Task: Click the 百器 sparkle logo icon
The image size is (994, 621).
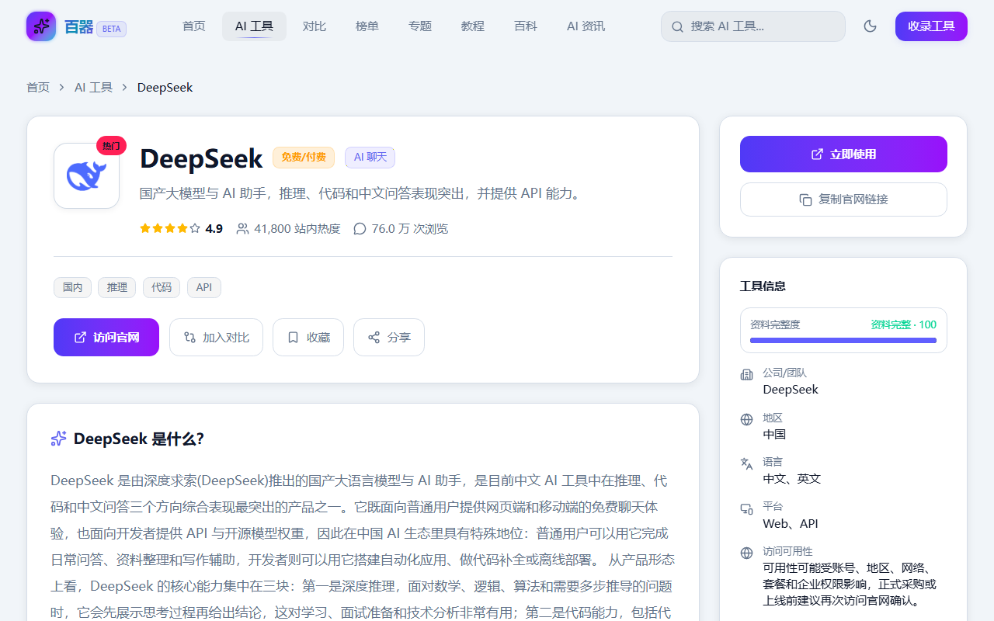Action: (41, 26)
